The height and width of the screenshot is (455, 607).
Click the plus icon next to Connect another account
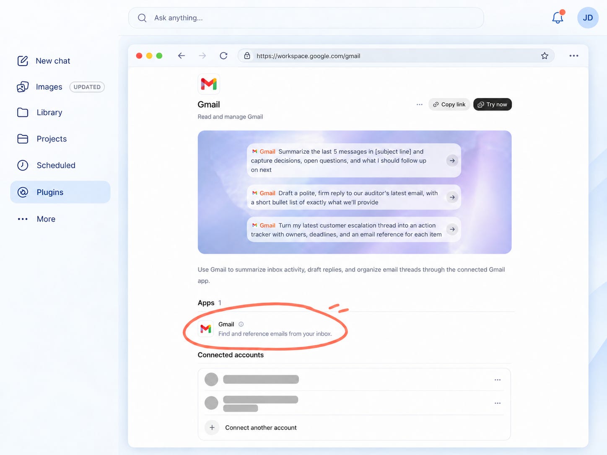tap(212, 427)
